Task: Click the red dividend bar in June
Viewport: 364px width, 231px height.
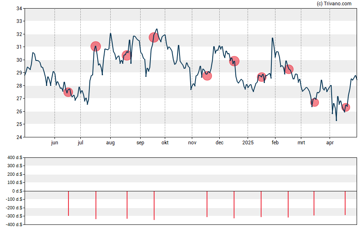Action: pos(68,204)
